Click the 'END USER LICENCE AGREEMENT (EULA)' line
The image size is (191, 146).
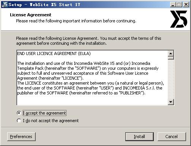click(x=54, y=53)
